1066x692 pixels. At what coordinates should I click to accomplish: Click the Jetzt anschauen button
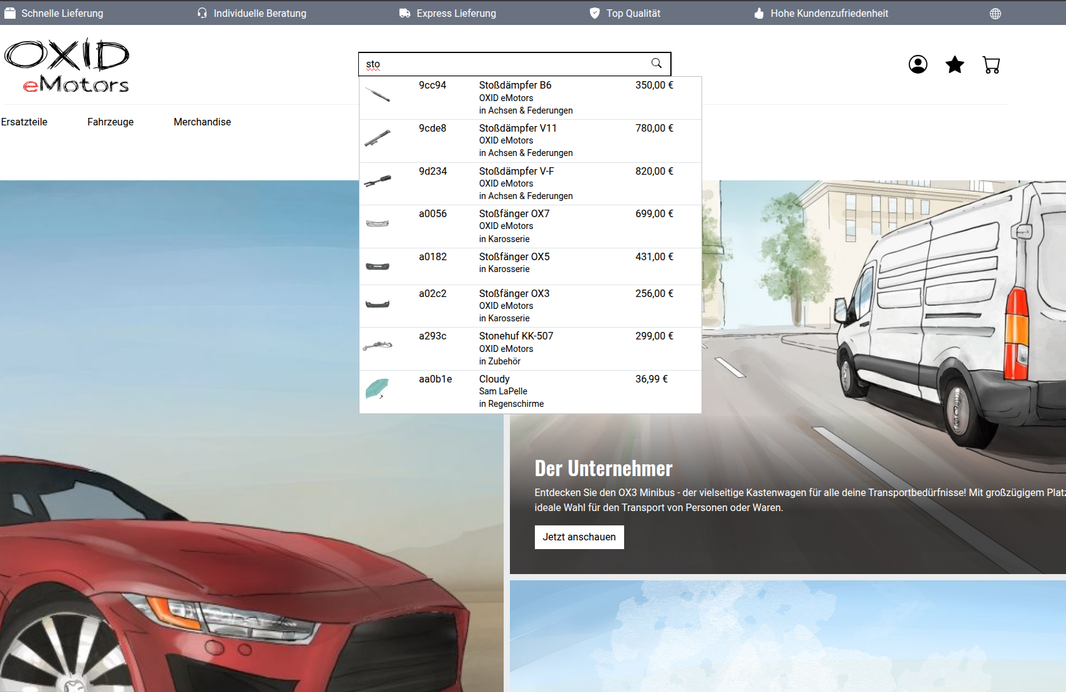point(579,537)
